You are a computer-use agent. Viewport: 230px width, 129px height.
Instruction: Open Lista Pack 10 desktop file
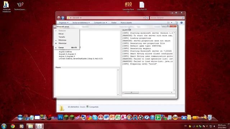(x=142, y=6)
